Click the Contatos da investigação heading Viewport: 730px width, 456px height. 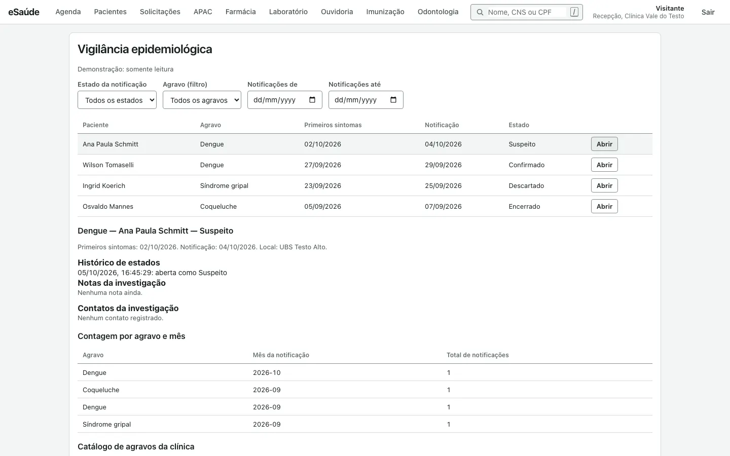click(x=128, y=308)
